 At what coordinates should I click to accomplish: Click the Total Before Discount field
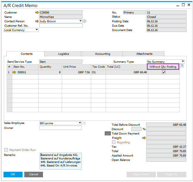point(166,125)
